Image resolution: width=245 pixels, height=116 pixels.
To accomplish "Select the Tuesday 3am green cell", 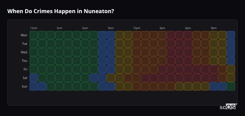I will click(59, 44).
